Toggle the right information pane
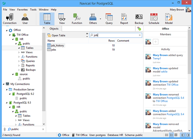 pyautogui.click(x=188, y=135)
